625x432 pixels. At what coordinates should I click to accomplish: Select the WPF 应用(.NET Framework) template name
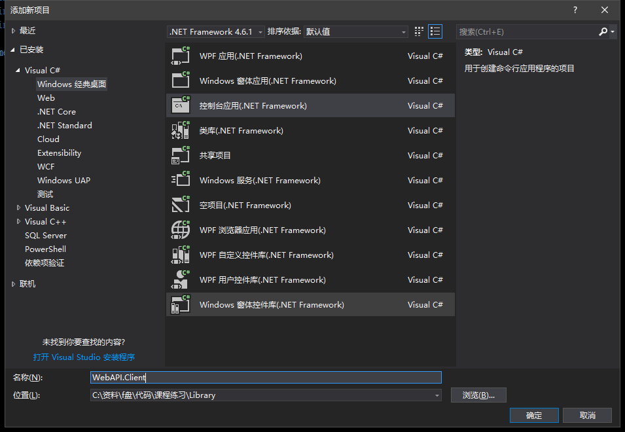click(x=251, y=56)
